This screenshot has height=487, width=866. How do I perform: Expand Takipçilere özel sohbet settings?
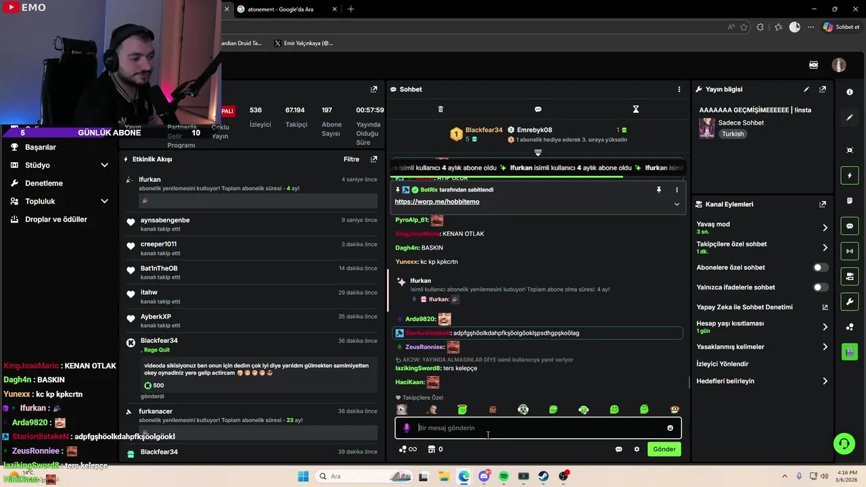tap(825, 248)
